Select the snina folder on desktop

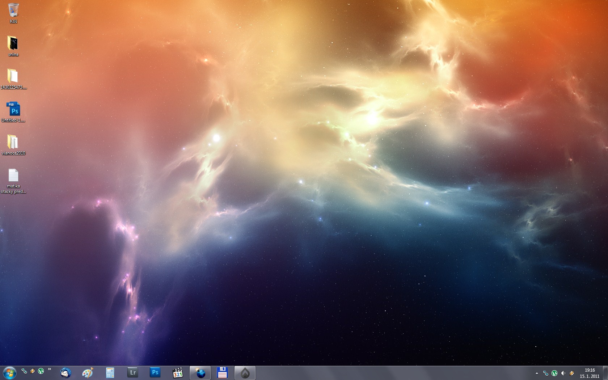pos(13,46)
